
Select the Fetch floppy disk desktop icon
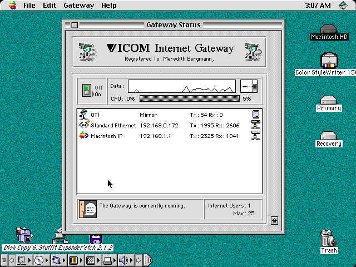click(x=96, y=239)
